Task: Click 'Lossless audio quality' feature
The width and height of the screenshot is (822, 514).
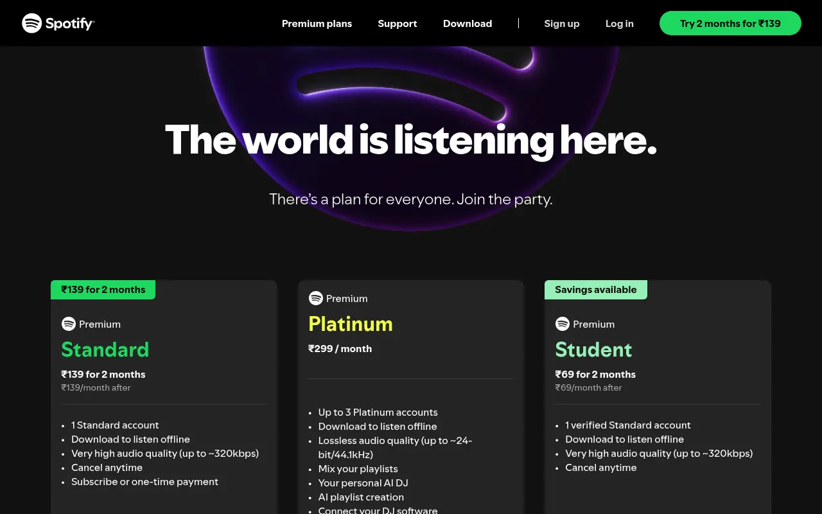Action: point(395,448)
